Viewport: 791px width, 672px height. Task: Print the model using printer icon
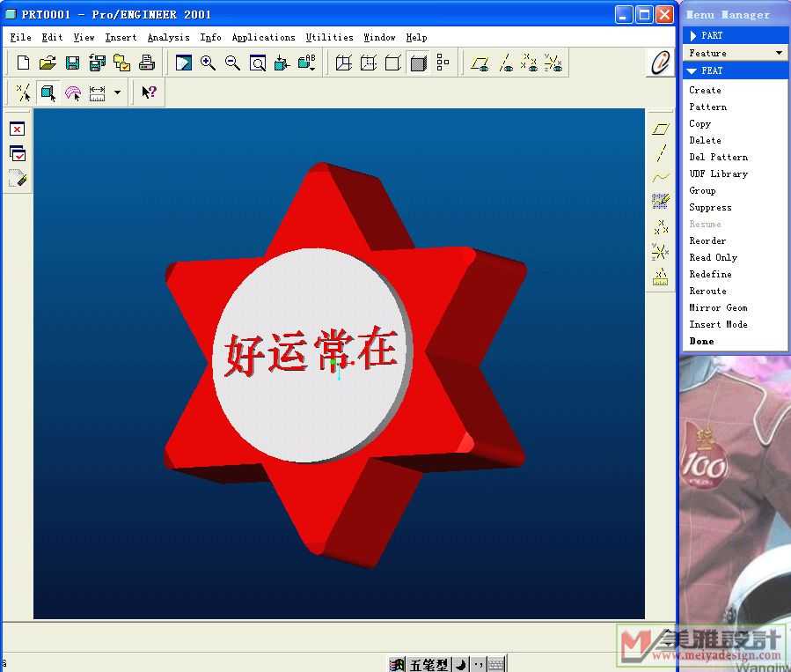click(x=147, y=63)
